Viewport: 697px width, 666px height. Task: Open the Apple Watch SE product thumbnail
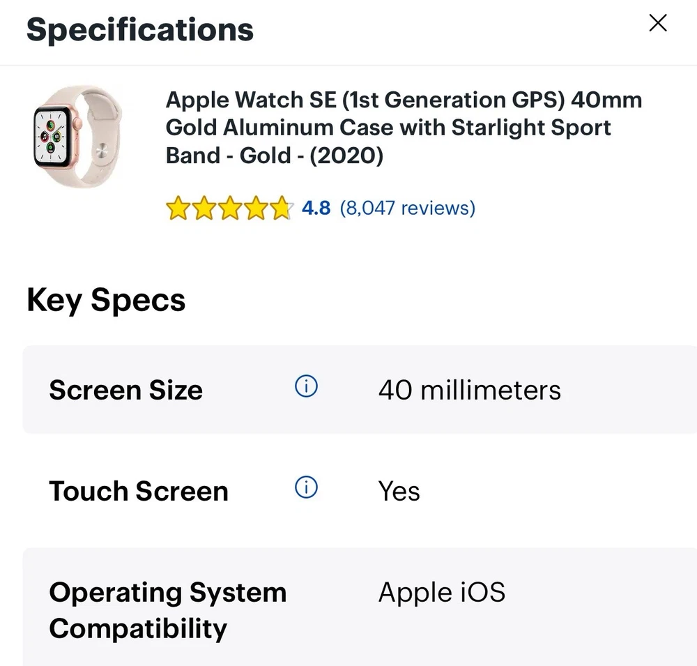coord(77,135)
